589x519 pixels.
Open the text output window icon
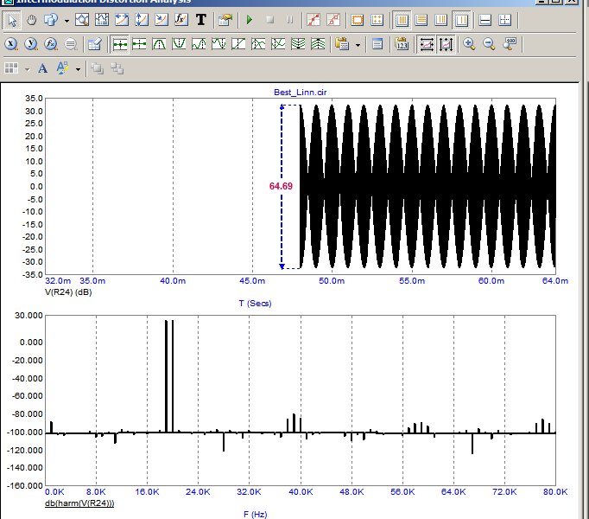(377, 44)
